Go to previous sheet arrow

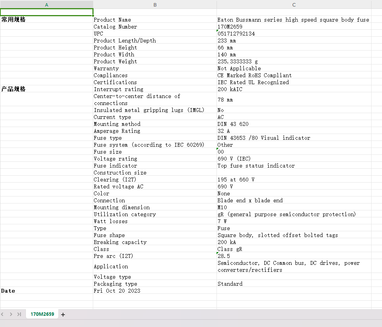tap(2, 314)
